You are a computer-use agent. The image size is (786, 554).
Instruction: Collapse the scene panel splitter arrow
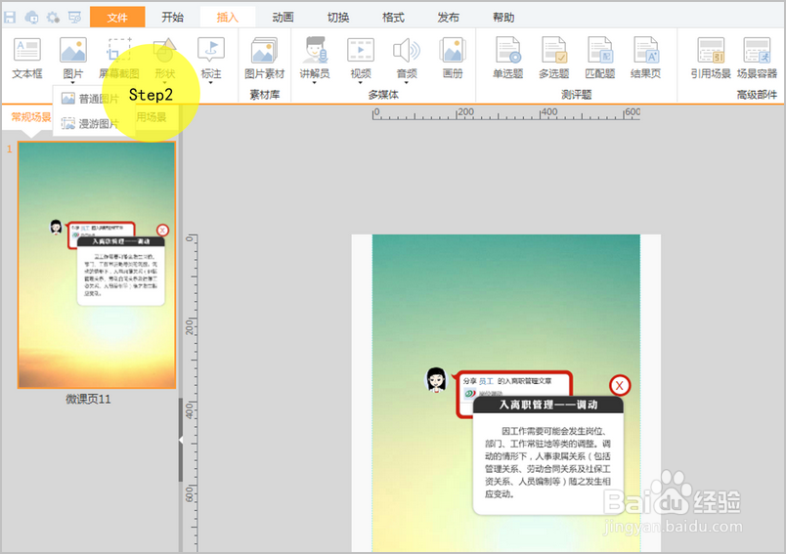[181, 440]
